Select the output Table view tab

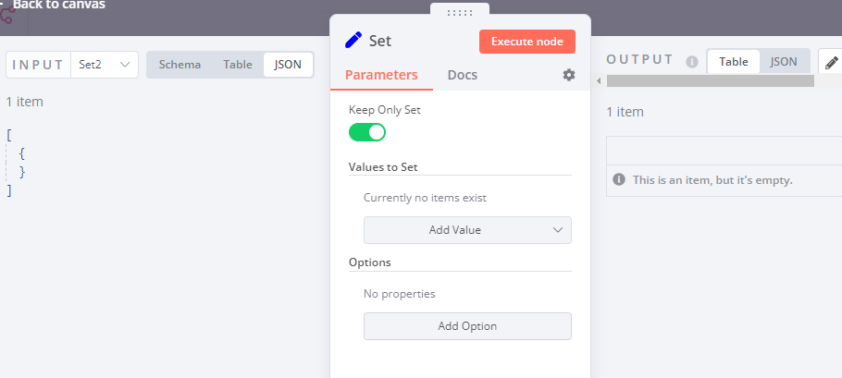pyautogui.click(x=734, y=61)
